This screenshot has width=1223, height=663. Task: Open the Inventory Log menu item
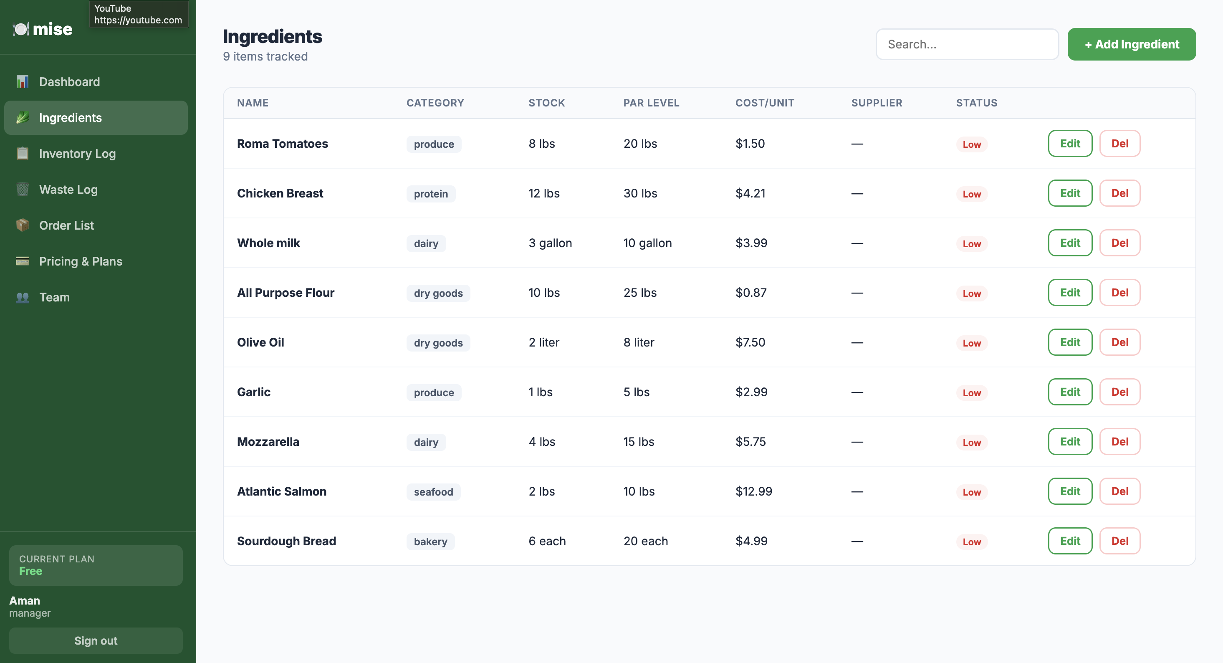[x=77, y=153]
